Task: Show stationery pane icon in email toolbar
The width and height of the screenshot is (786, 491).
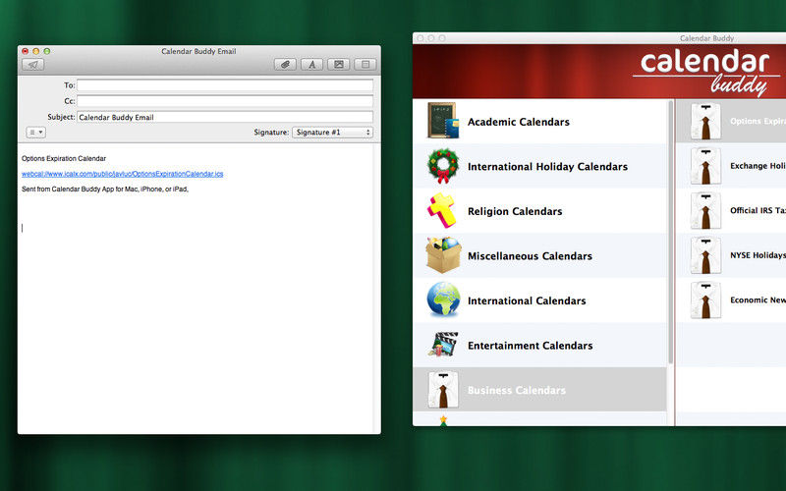Action: [x=365, y=64]
